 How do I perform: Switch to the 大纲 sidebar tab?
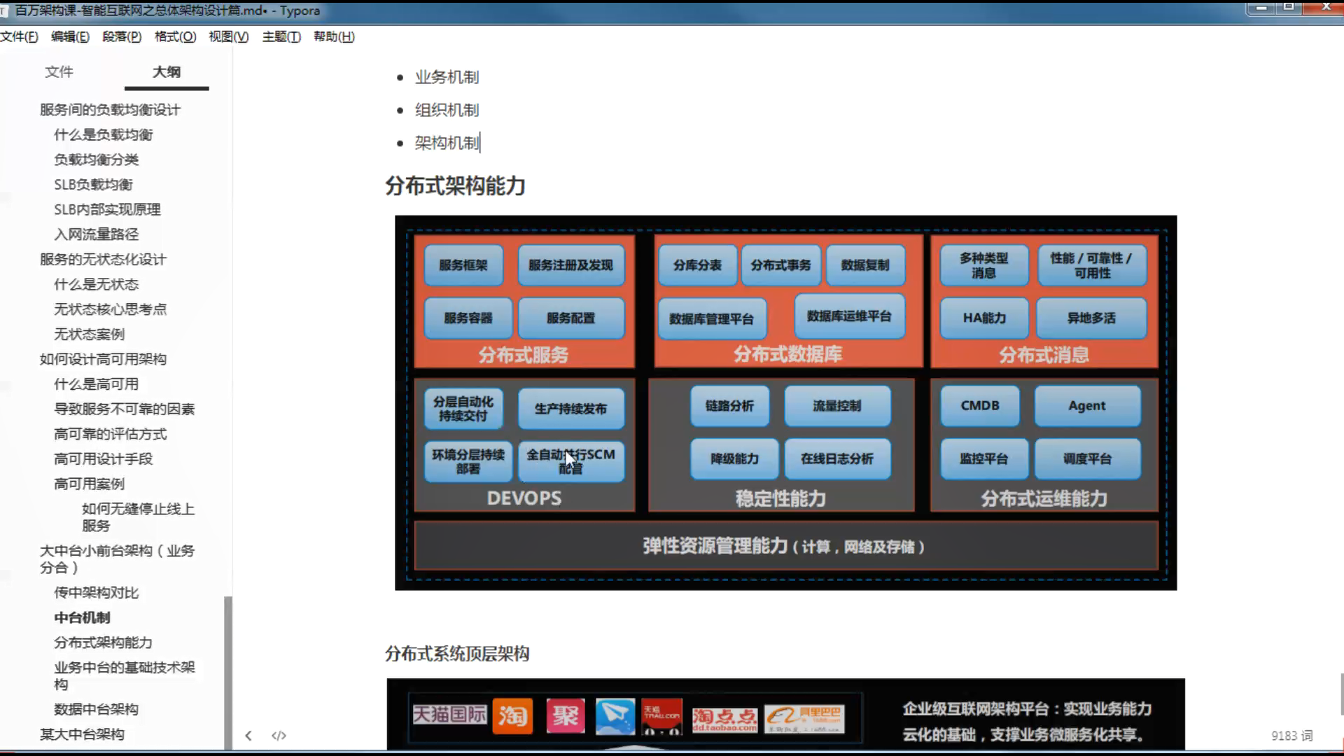pyautogui.click(x=167, y=71)
